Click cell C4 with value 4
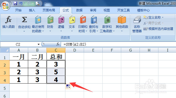 click(x=56, y=80)
